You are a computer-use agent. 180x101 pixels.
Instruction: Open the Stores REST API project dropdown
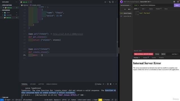click(146, 2)
